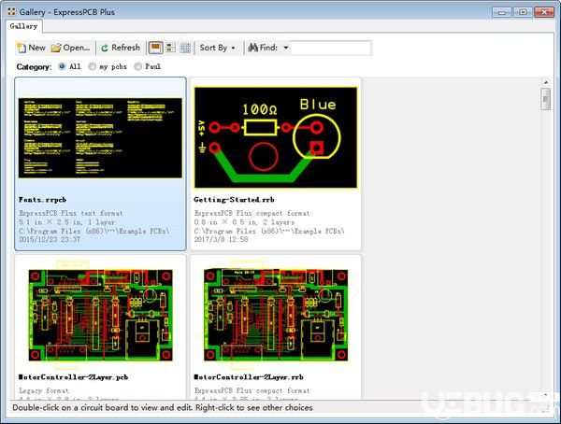The image size is (561, 424).
Task: Click into the Find text field
Action: coord(331,48)
